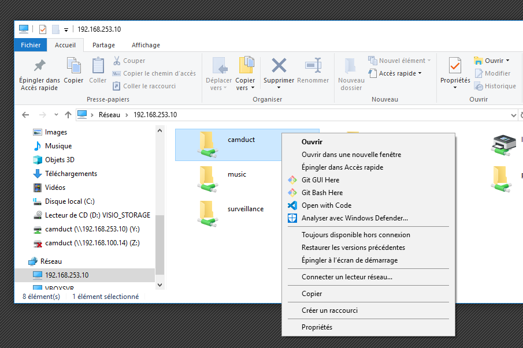
Task: Click the up-directory arrow in navigation bar
Action: (68, 115)
